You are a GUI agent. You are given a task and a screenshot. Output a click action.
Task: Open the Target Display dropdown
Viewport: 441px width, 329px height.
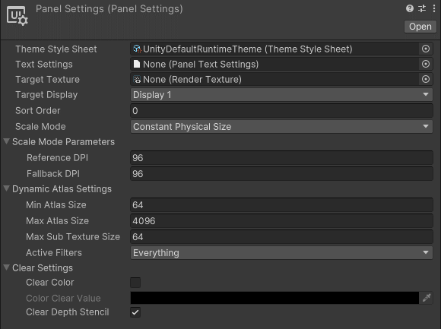tap(281, 95)
